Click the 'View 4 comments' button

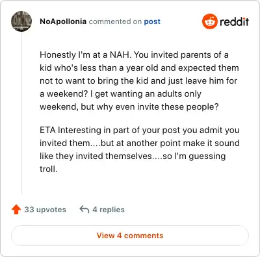130,236
